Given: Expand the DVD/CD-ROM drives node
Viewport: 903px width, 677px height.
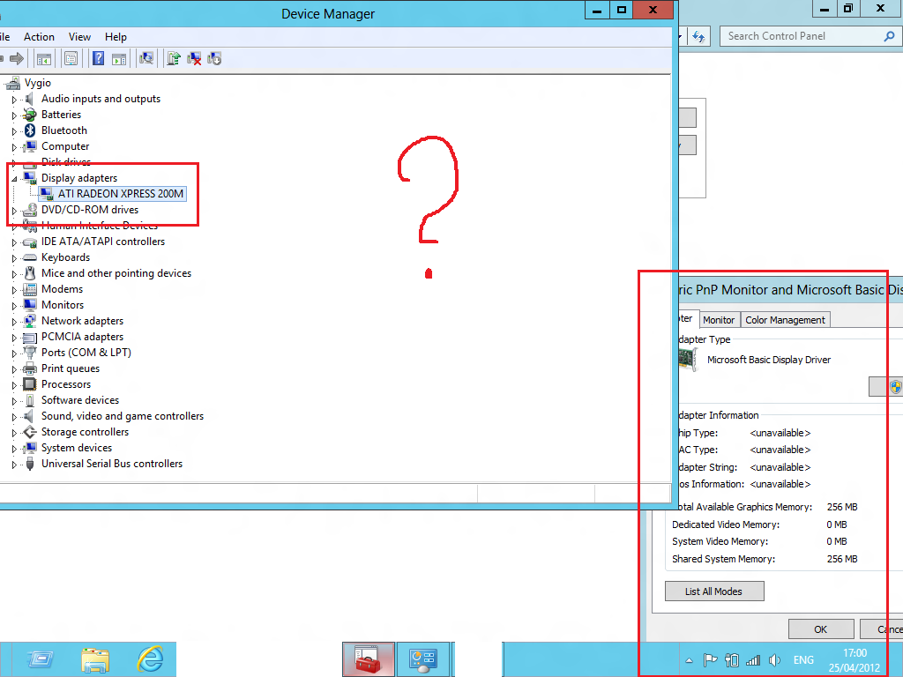Looking at the screenshot, I should (14, 211).
